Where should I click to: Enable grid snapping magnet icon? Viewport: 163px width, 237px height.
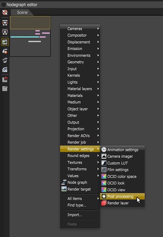coord(5,80)
